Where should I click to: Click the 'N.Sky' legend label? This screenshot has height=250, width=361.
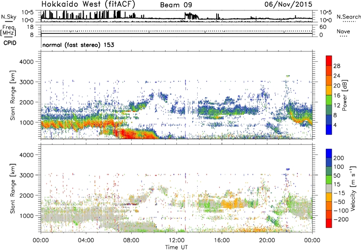pyautogui.click(x=9, y=17)
